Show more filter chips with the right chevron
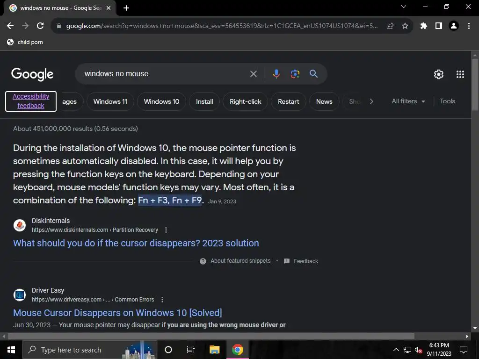 371,101
